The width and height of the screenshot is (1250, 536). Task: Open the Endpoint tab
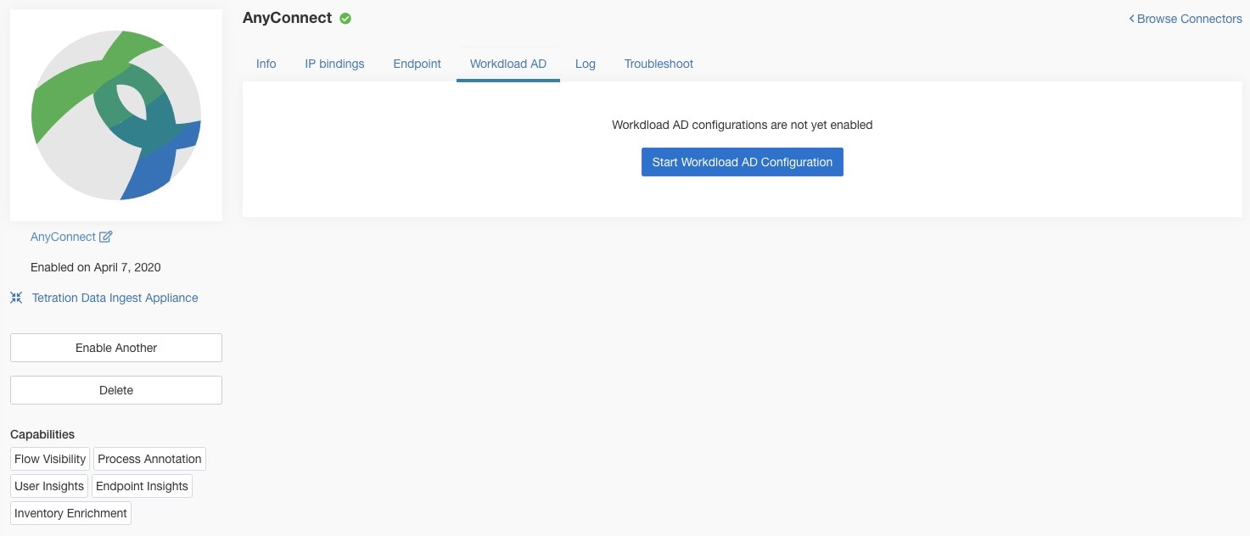[x=418, y=64]
